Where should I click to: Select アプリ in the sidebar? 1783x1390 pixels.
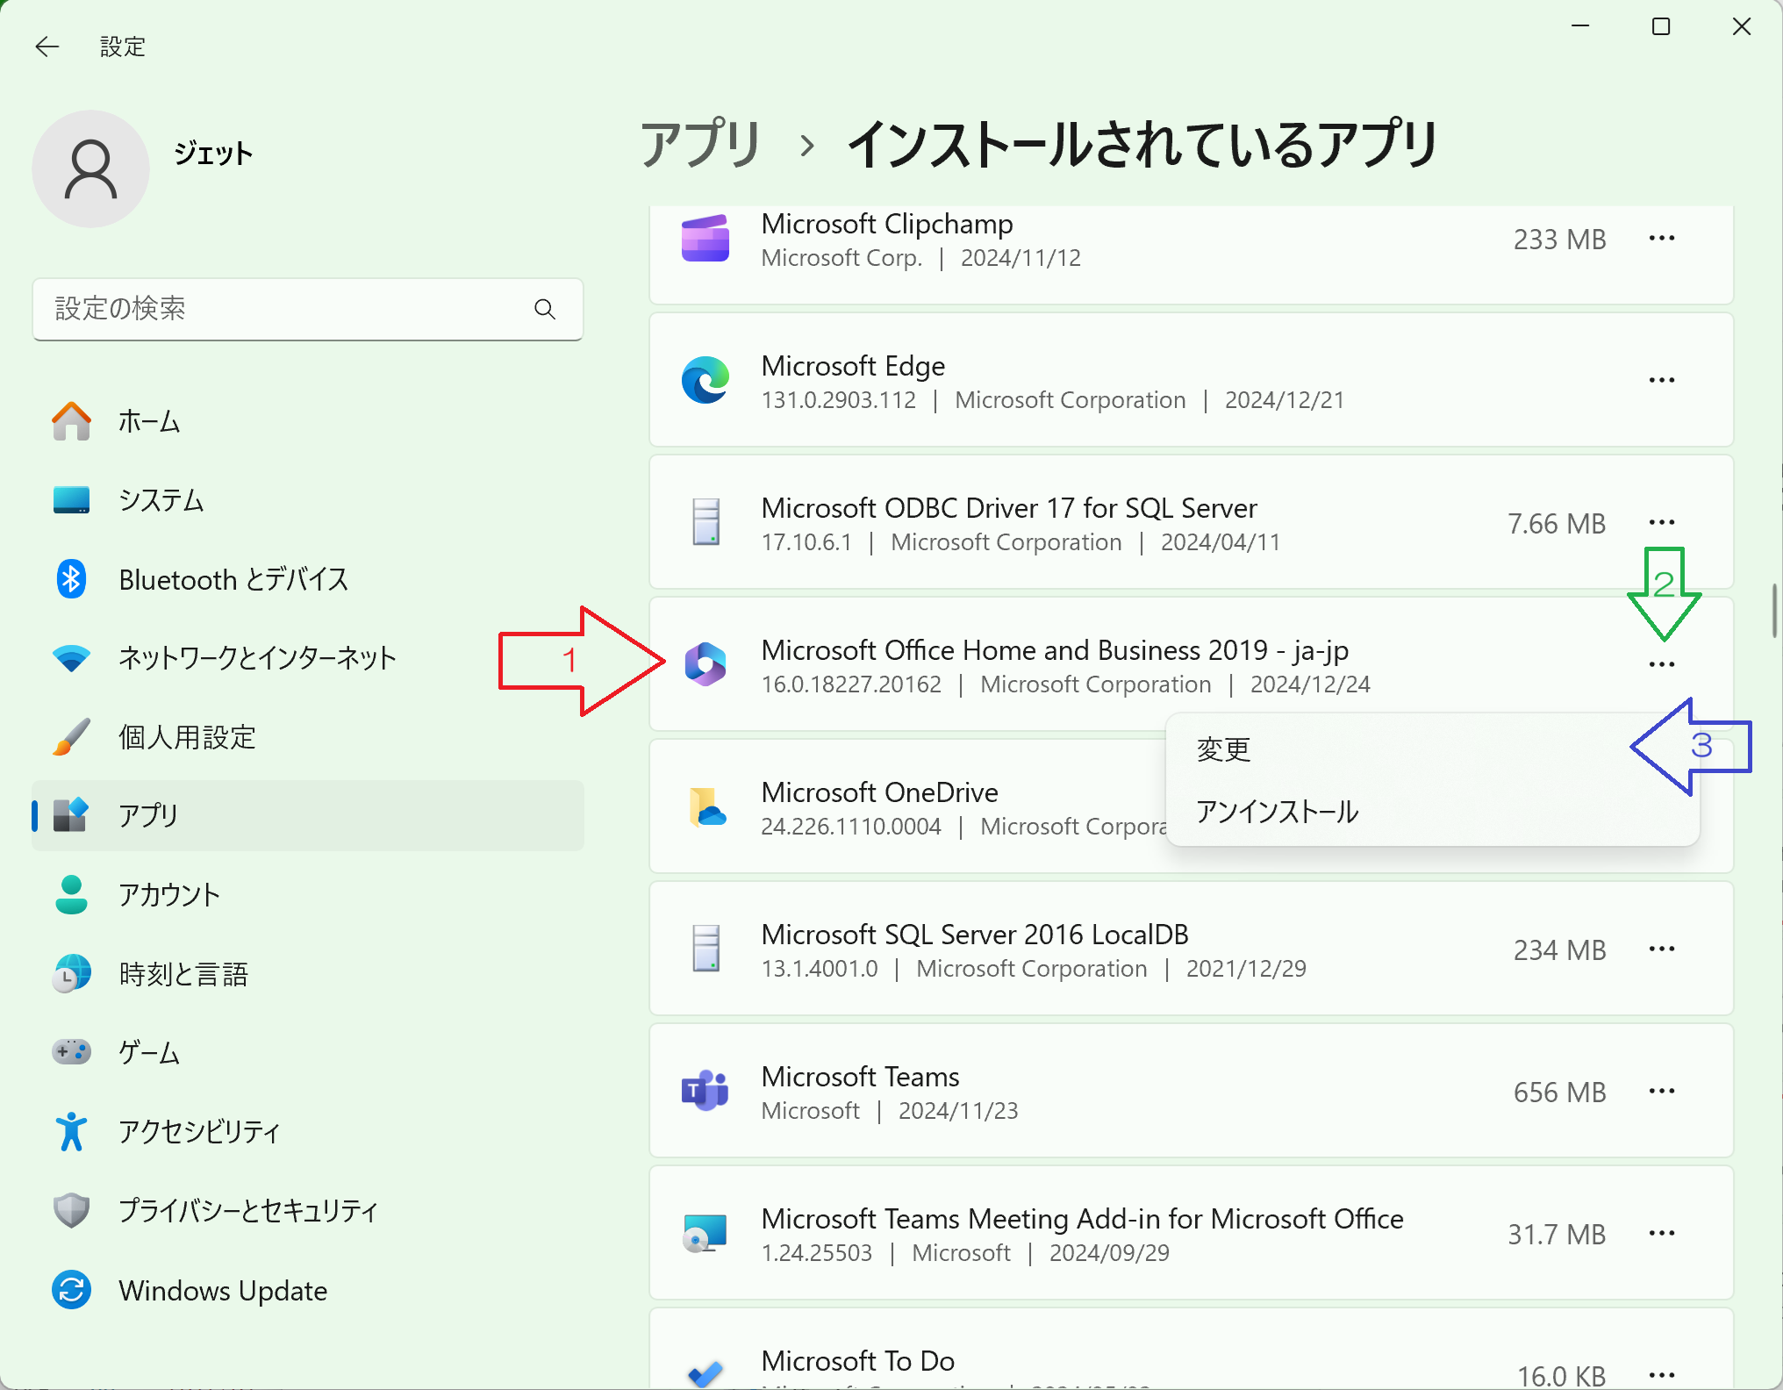coord(308,815)
